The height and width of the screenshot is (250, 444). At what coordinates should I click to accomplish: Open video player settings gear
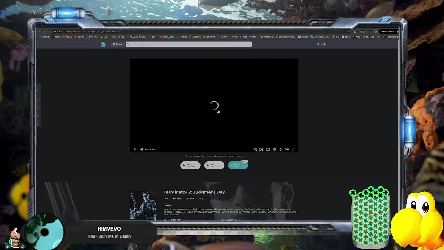coord(280,149)
